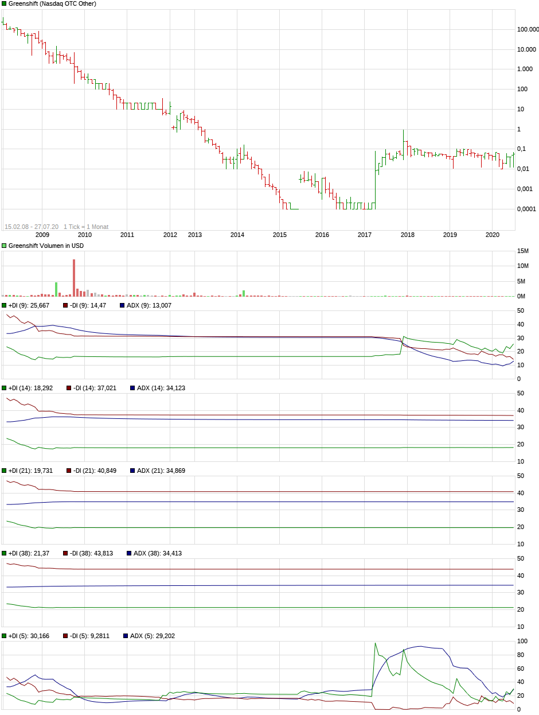Click the green +DI (38) legend swatch
This screenshot has height=715, width=539.
click(4, 553)
